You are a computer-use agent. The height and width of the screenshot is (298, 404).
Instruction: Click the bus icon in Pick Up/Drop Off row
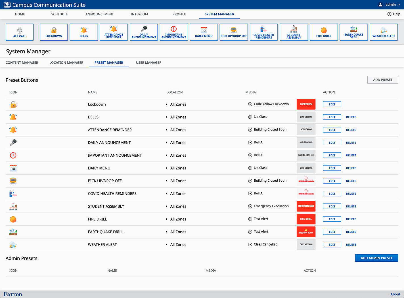13,181
